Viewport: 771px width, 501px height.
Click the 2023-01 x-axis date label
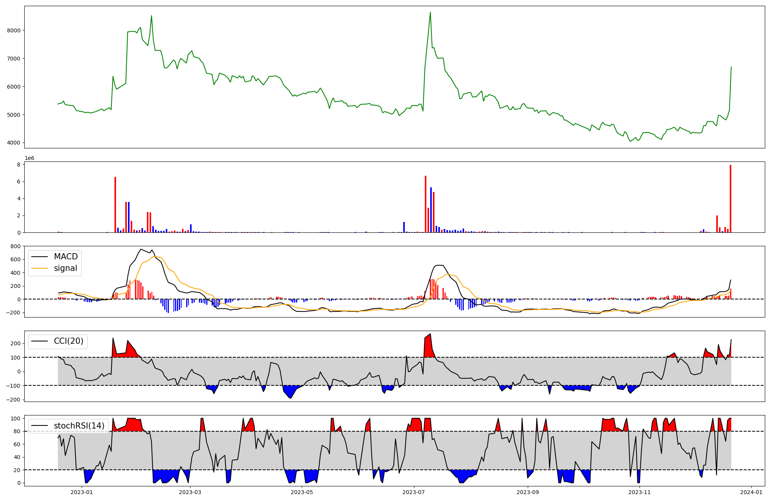(x=82, y=492)
